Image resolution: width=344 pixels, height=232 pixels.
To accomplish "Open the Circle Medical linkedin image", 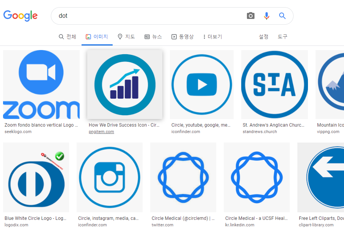I will point(257,177).
